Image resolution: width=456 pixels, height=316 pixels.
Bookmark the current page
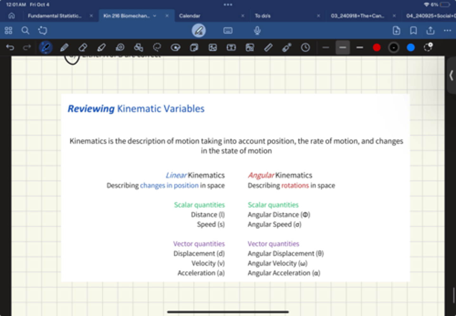tap(413, 31)
